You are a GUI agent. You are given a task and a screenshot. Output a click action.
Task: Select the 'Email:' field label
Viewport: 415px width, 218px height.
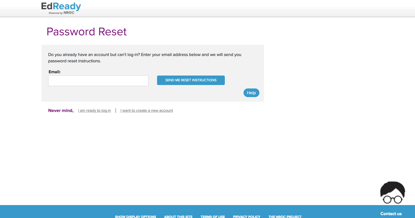tap(54, 72)
